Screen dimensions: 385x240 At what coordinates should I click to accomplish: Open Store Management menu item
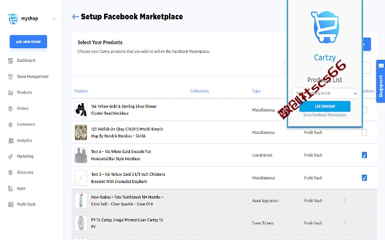pyautogui.click(x=32, y=76)
